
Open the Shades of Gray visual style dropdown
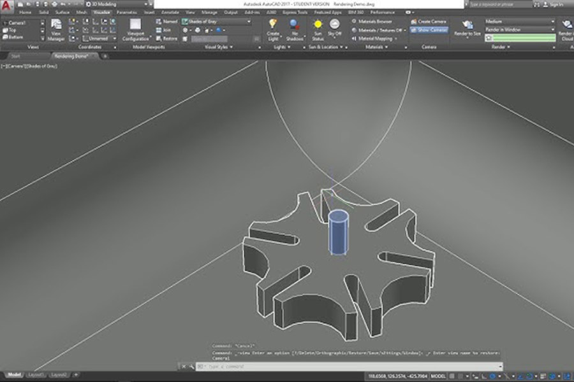(x=217, y=22)
